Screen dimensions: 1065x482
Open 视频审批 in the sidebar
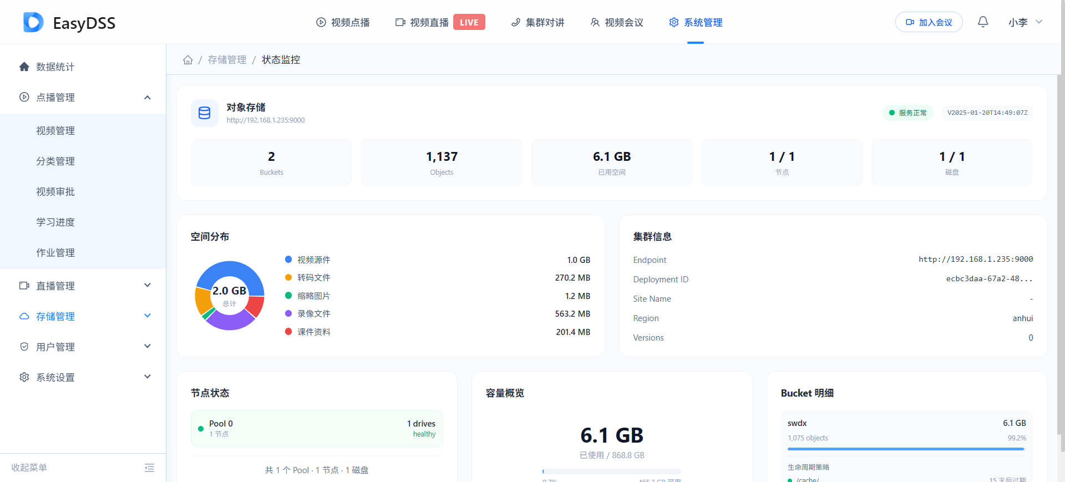point(83,191)
